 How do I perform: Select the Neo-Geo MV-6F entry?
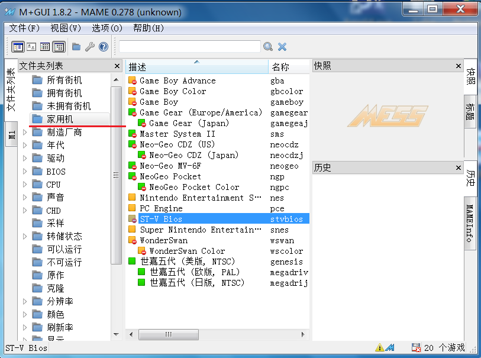(170, 166)
